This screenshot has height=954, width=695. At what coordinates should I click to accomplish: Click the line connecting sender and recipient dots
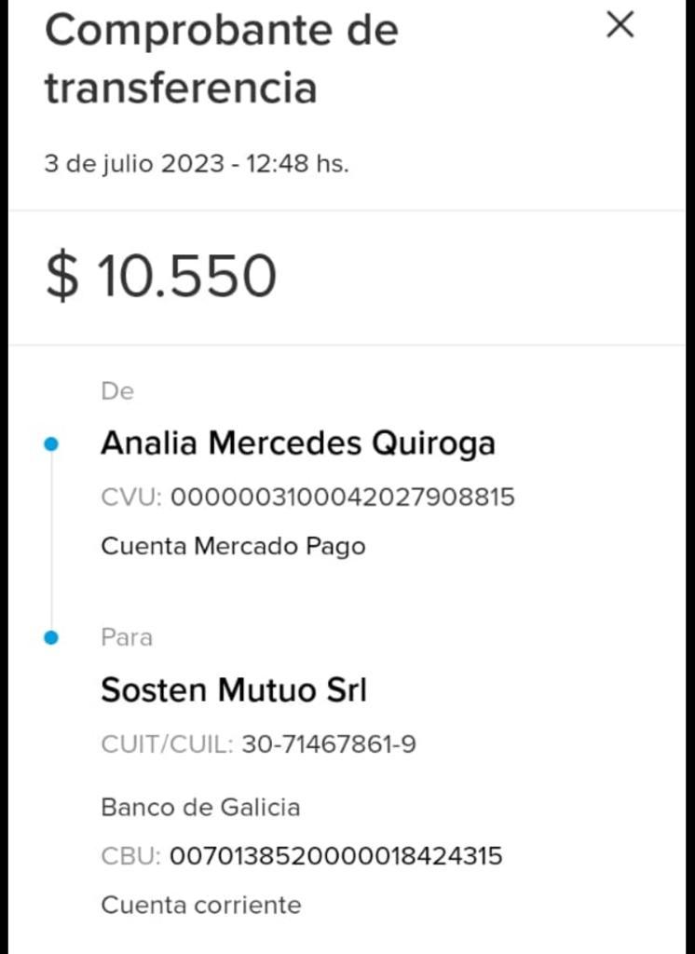click(51, 540)
